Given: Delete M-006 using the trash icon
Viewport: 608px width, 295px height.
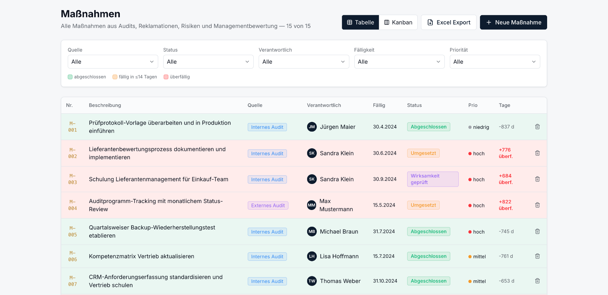Looking at the screenshot, I should [537, 256].
